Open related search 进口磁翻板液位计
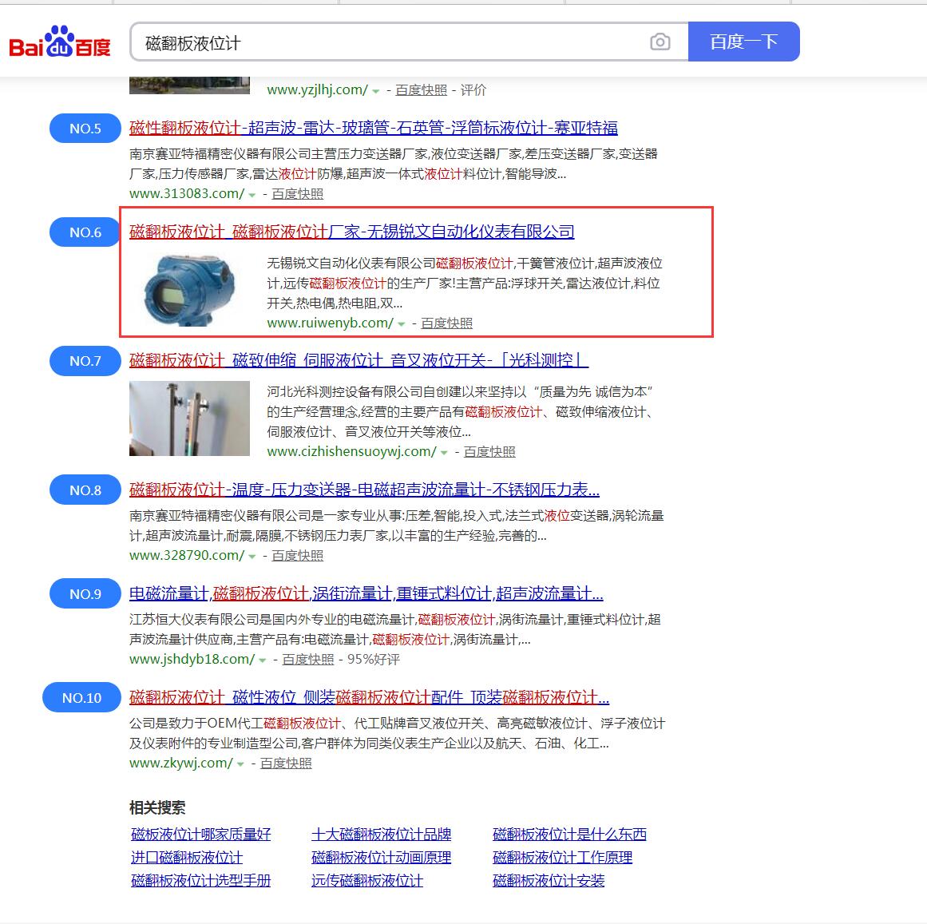This screenshot has width=927, height=924. tap(187, 857)
